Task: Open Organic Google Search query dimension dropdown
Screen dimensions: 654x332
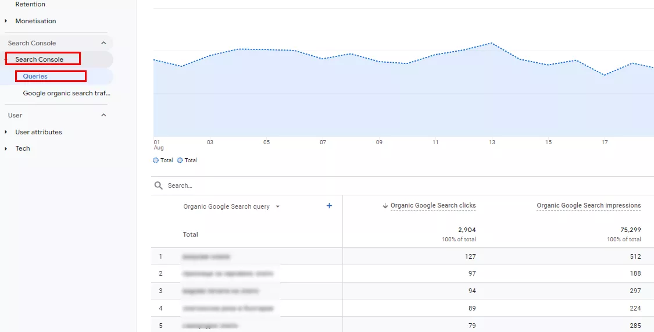Action: 231,206
